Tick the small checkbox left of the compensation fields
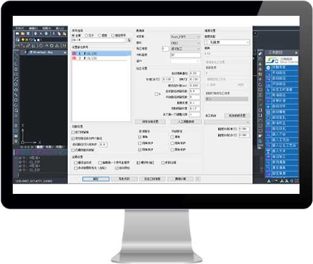313x264 pixels. (156, 94)
